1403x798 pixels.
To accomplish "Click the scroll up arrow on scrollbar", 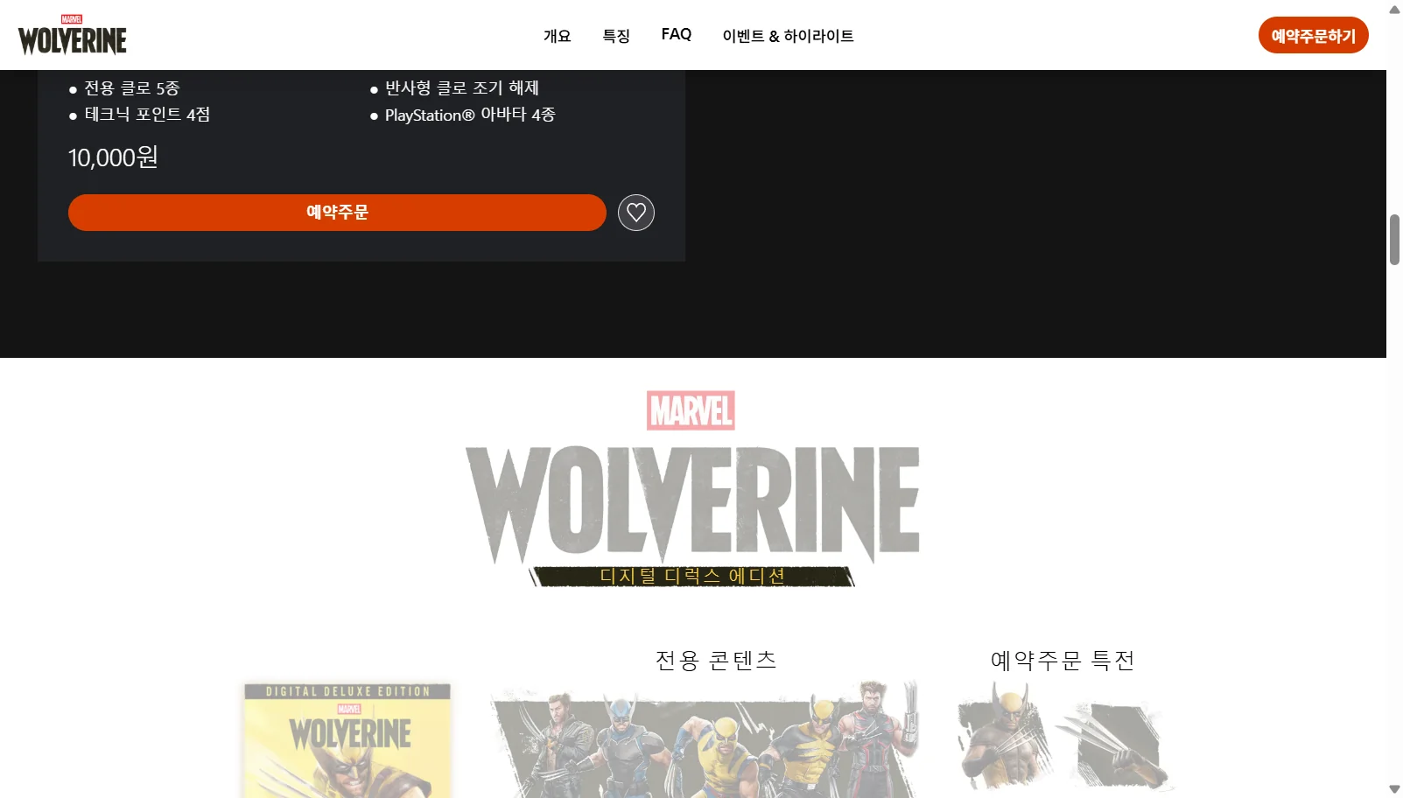I will pyautogui.click(x=1394, y=10).
